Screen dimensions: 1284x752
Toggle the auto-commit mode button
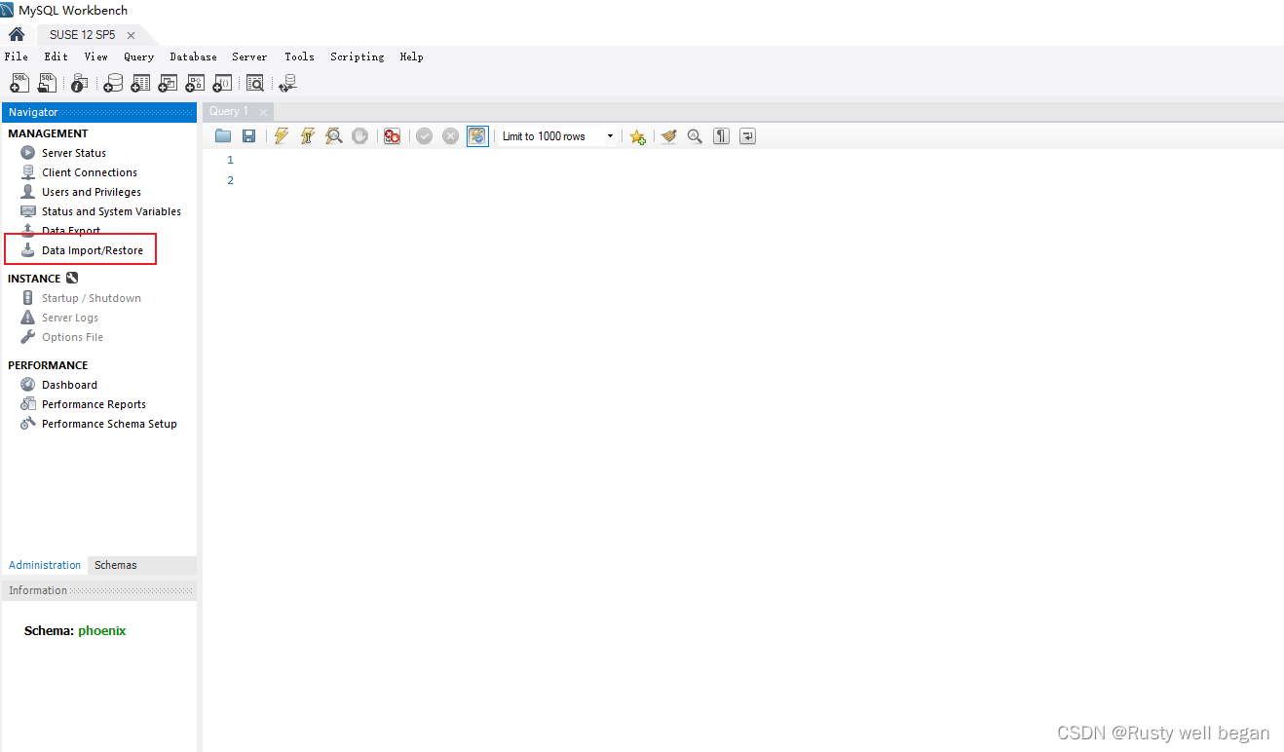point(477,136)
